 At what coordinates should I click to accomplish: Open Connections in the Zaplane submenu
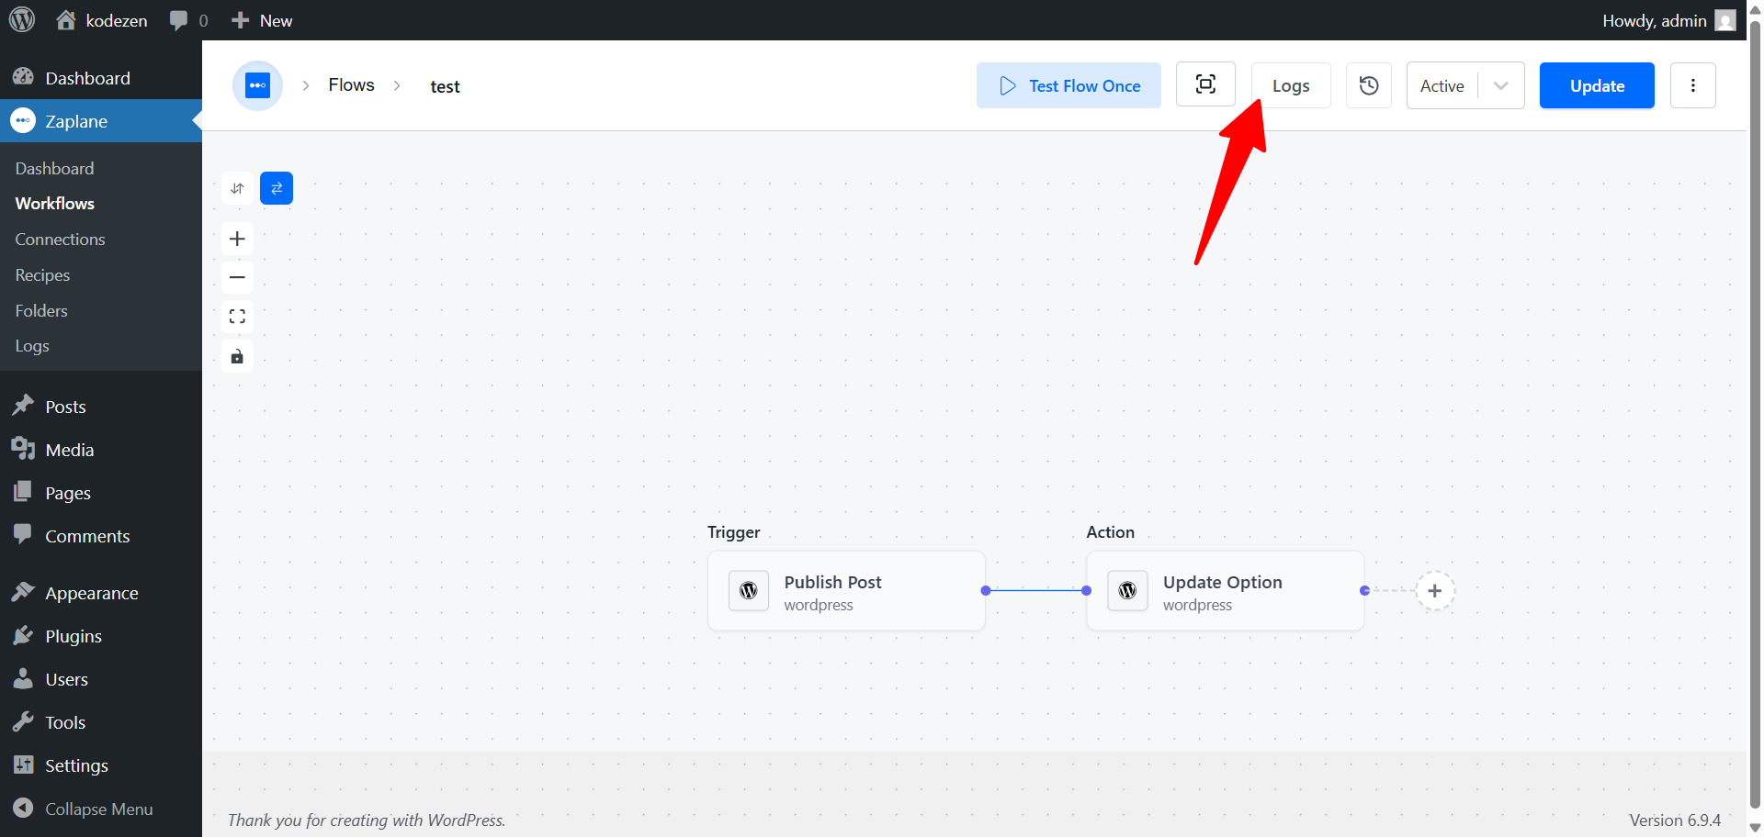(60, 239)
